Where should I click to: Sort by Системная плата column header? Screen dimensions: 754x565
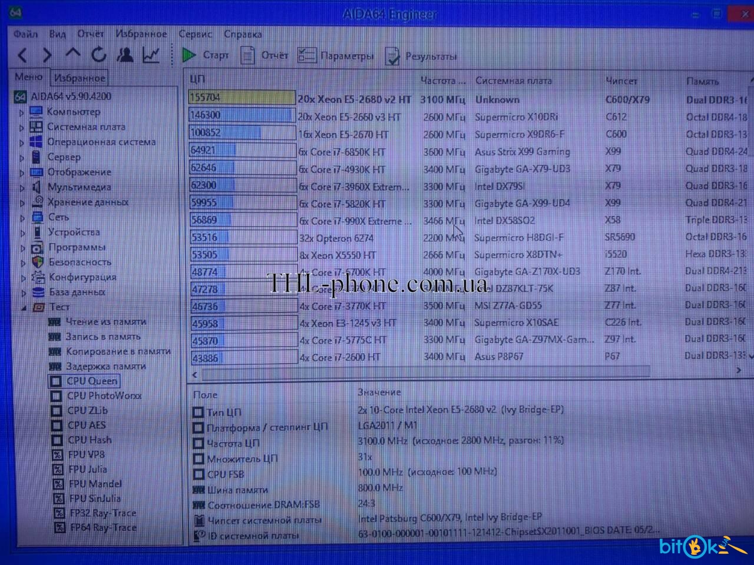(514, 81)
